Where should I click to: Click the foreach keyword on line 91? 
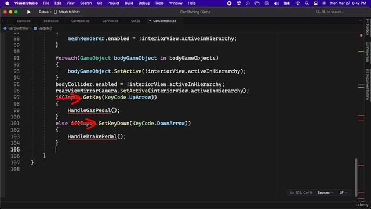point(66,58)
